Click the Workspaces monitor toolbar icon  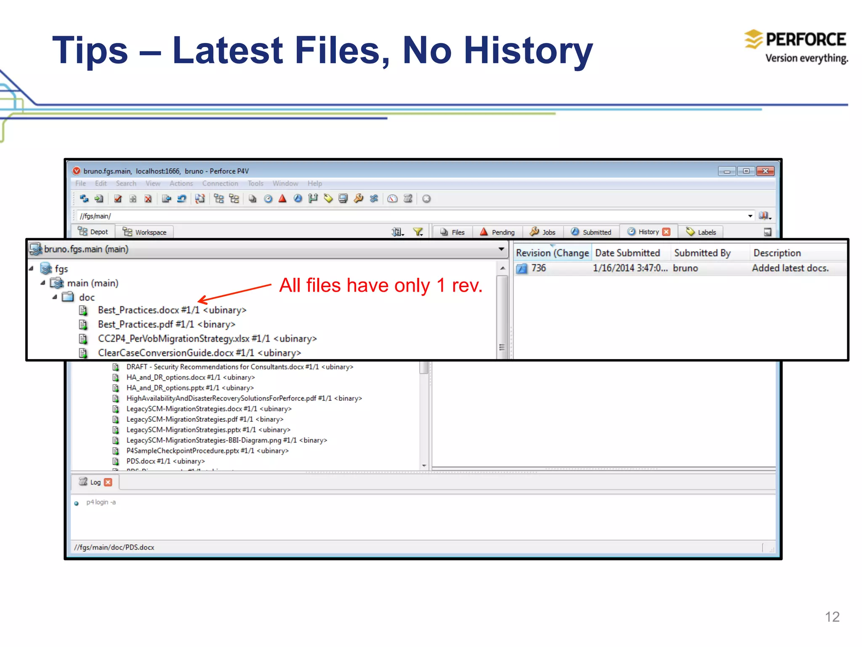point(343,199)
